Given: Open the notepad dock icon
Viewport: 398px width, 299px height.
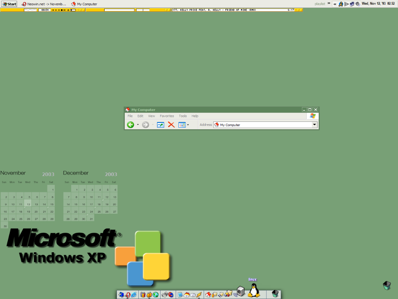Looking at the screenshot, I should click(180, 295).
